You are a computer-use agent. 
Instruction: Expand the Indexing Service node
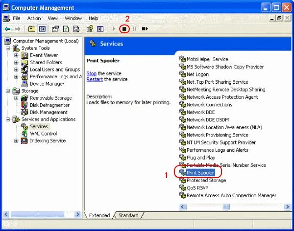point(16,140)
